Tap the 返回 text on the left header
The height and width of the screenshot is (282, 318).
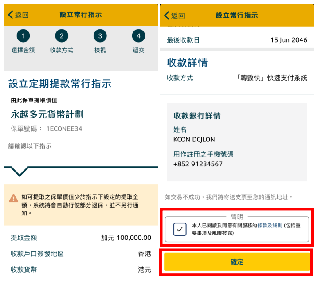coord(22,15)
